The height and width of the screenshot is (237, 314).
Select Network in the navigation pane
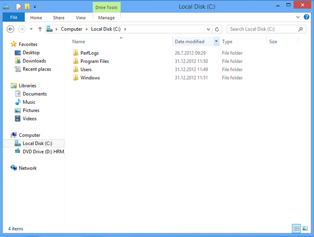pyautogui.click(x=28, y=168)
